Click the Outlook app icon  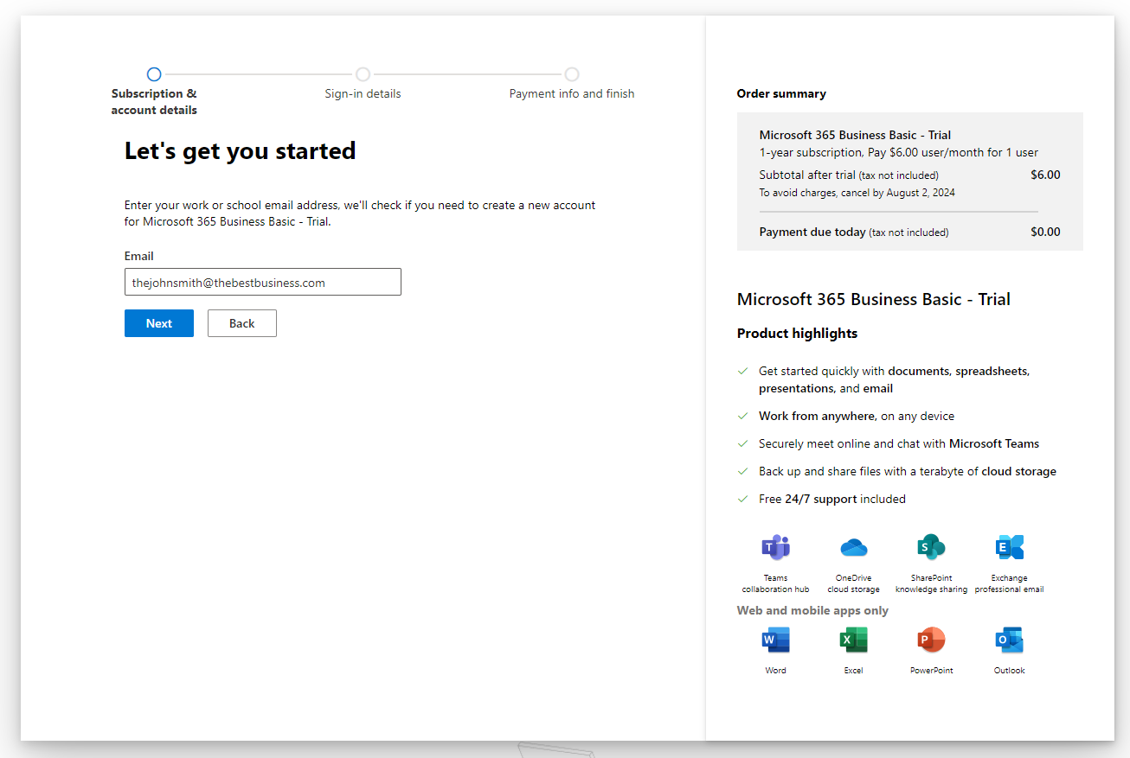1010,640
